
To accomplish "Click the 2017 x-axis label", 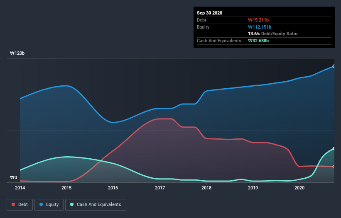I will pos(160,188).
